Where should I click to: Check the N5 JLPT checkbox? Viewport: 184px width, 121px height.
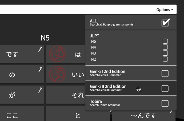[x=165, y=41]
